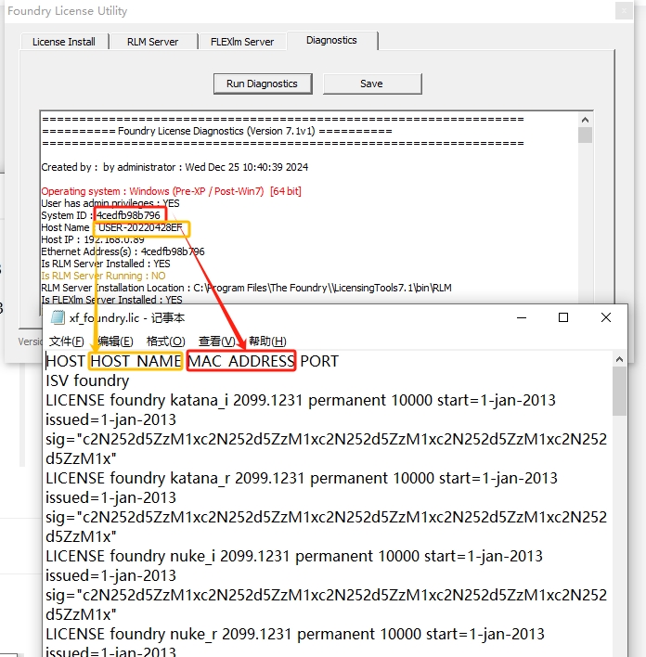Viewport: 646px width, 657px height.
Task: Minimize the Notepad window
Action: [522, 317]
